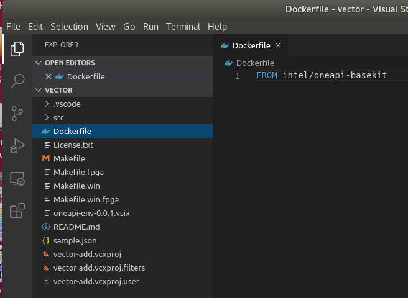Click Dockerfile in the breadcrumb bar
This screenshot has width=408, height=298.
tap(255, 63)
